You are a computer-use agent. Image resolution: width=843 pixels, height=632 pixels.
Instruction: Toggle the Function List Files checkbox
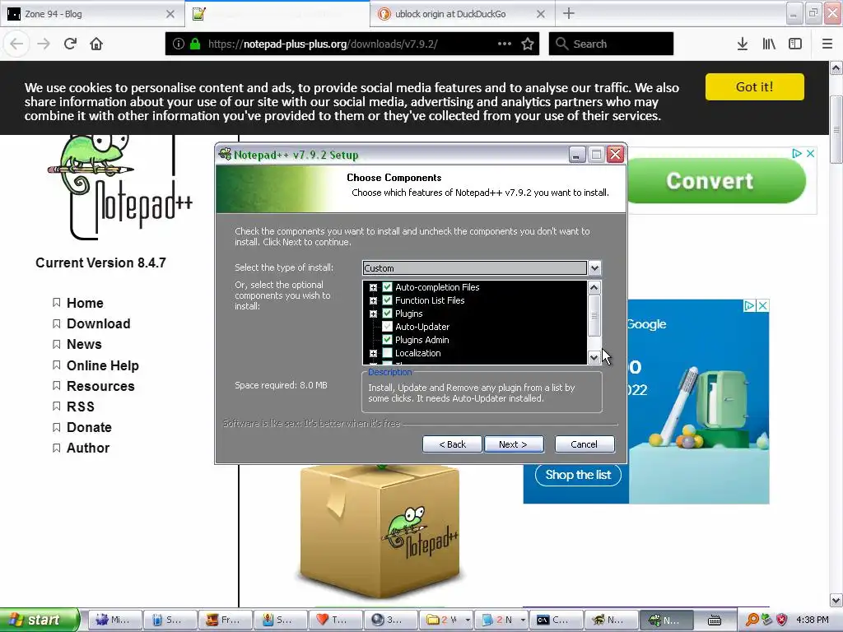pos(387,300)
